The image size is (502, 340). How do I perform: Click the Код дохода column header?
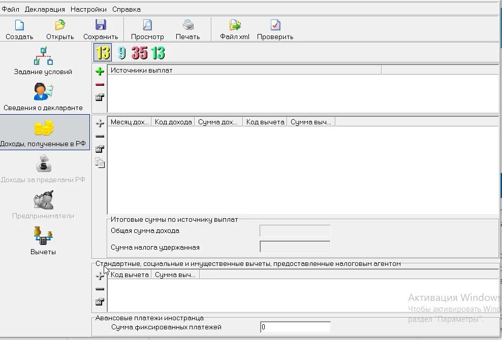[173, 122]
